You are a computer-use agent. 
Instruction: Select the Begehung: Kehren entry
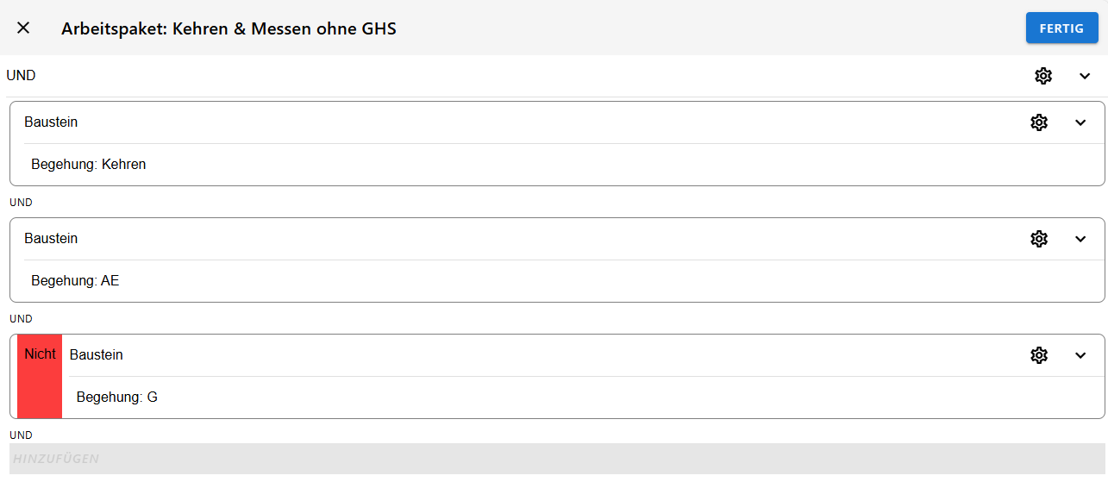pyautogui.click(x=89, y=164)
